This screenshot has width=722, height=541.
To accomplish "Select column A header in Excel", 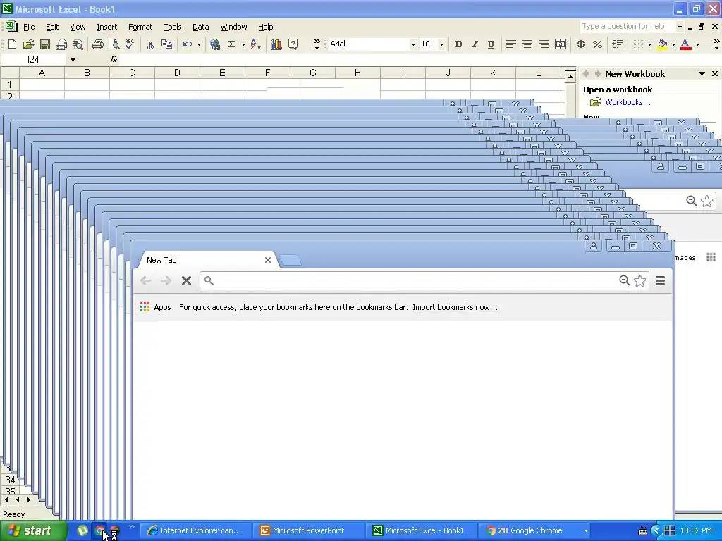I will (x=42, y=73).
